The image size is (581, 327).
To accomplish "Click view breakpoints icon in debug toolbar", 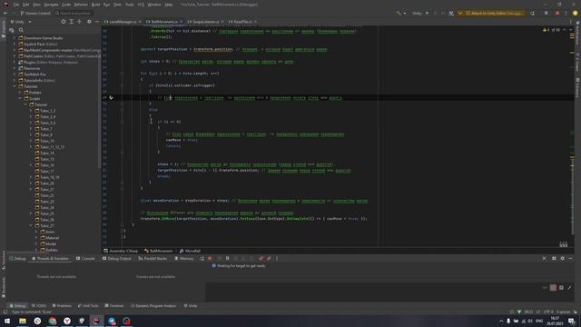I will (261, 258).
